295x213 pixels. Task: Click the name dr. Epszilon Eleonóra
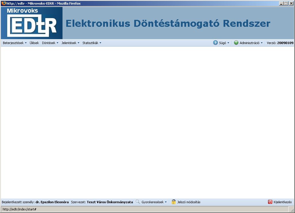(52, 202)
